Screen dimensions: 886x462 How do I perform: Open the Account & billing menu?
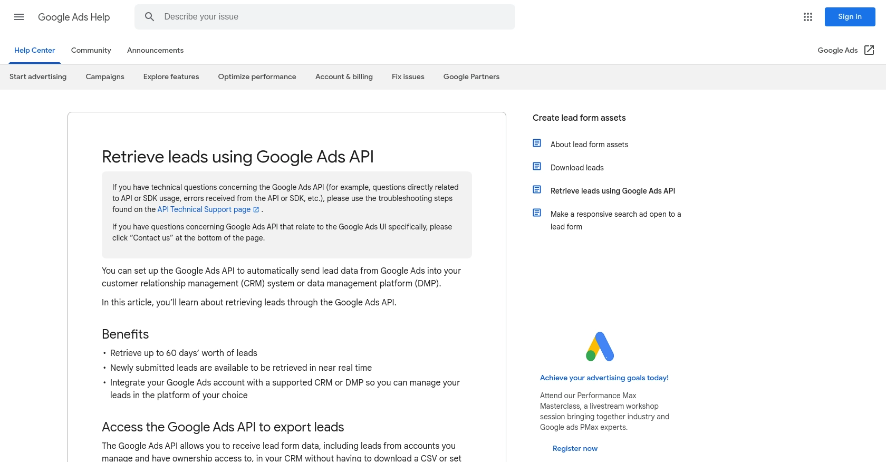(x=344, y=76)
